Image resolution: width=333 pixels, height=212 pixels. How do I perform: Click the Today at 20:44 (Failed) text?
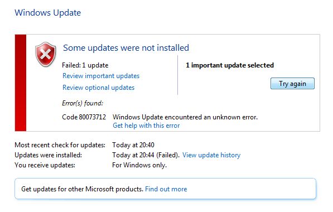point(146,155)
